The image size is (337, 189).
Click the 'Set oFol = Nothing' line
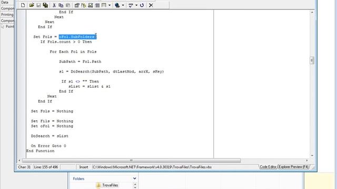pyautogui.click(x=52, y=126)
